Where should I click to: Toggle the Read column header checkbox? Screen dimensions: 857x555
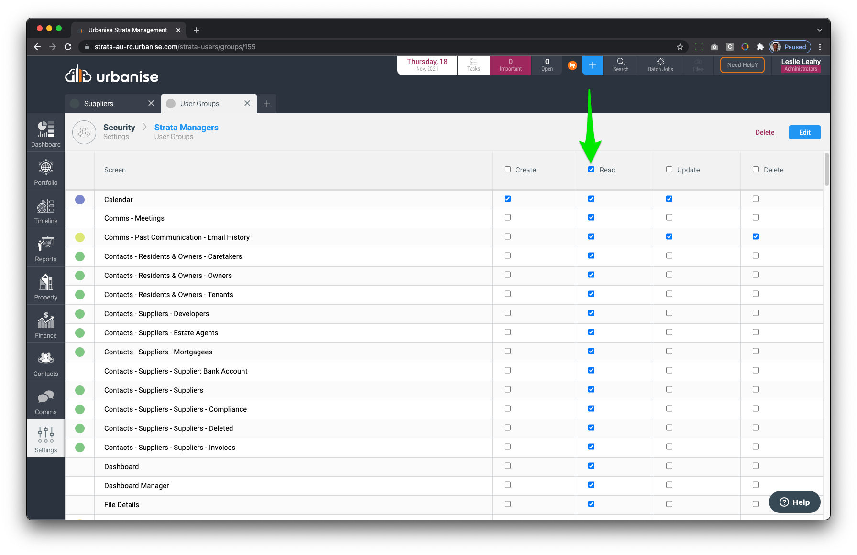(592, 170)
